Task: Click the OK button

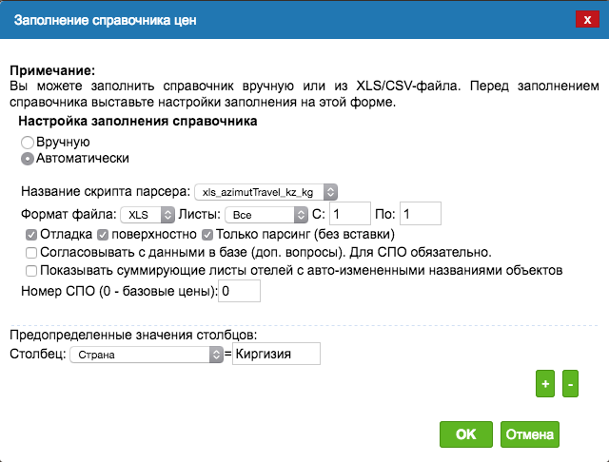Action: click(x=466, y=434)
